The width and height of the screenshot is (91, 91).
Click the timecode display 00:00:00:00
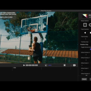tap(32, 65)
